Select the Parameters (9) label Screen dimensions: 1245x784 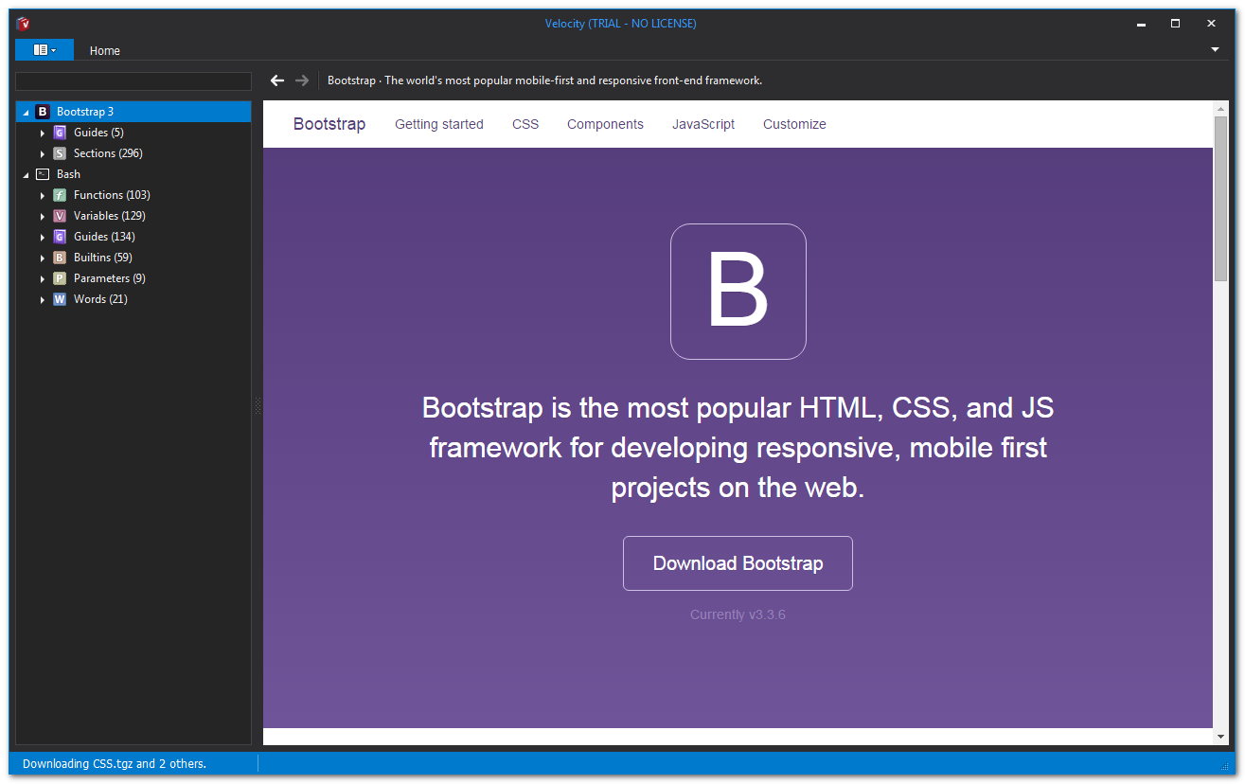(x=110, y=278)
